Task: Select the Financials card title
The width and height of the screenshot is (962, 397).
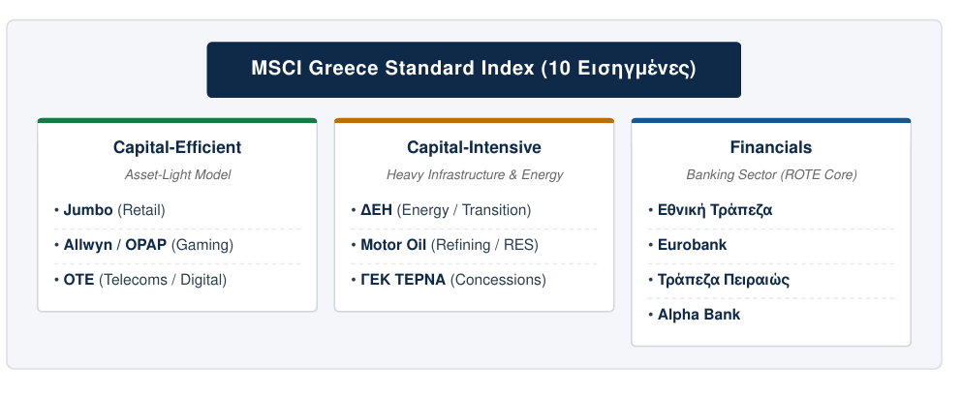Action: tap(771, 147)
